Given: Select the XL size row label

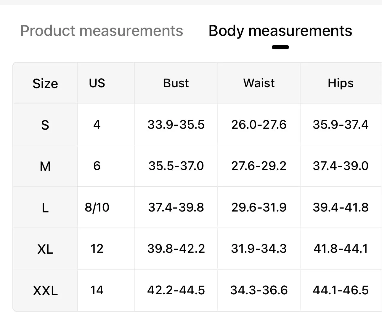Looking at the screenshot, I should pos(45,249).
